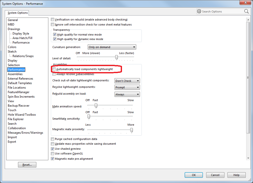Click the Mate animation speed slider handle

point(96,106)
